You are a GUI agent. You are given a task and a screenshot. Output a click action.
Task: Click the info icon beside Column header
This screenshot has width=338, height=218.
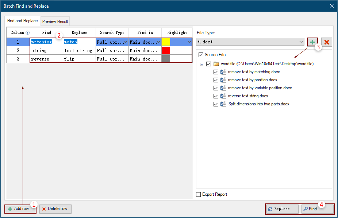point(27,32)
